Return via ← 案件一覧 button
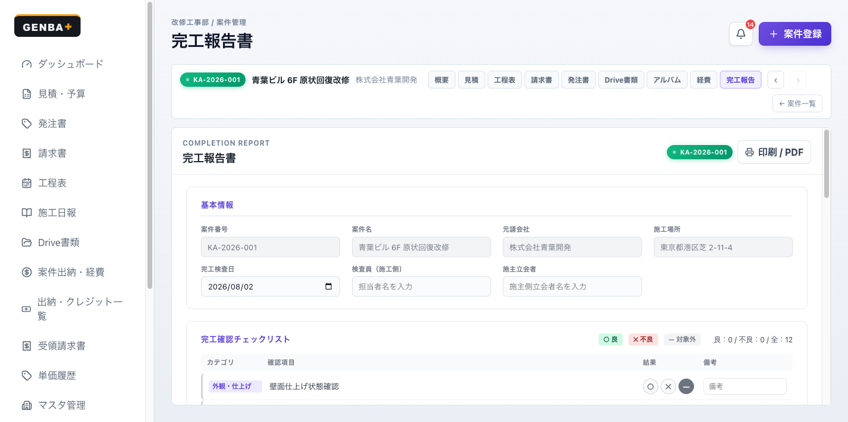This screenshot has width=848, height=422. pos(797,103)
